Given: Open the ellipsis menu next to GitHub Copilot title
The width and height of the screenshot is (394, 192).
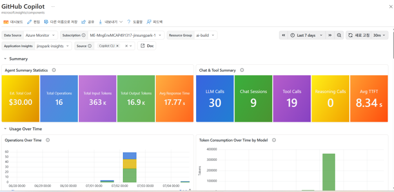Looking at the screenshot, I should pyautogui.click(x=53, y=6).
